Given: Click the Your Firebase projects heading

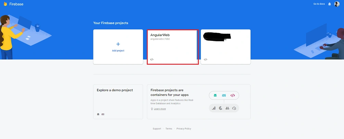Looking at the screenshot, I should [111, 23].
